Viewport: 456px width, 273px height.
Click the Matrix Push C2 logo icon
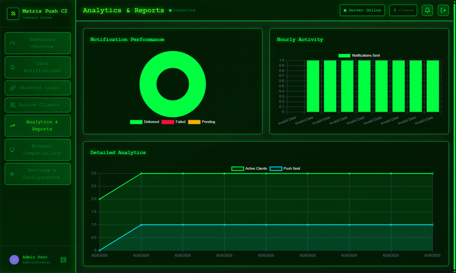point(13,14)
